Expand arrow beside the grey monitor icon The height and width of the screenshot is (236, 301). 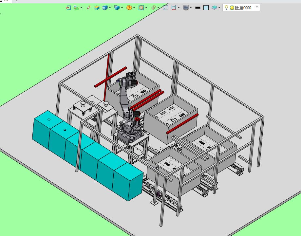click(191, 8)
